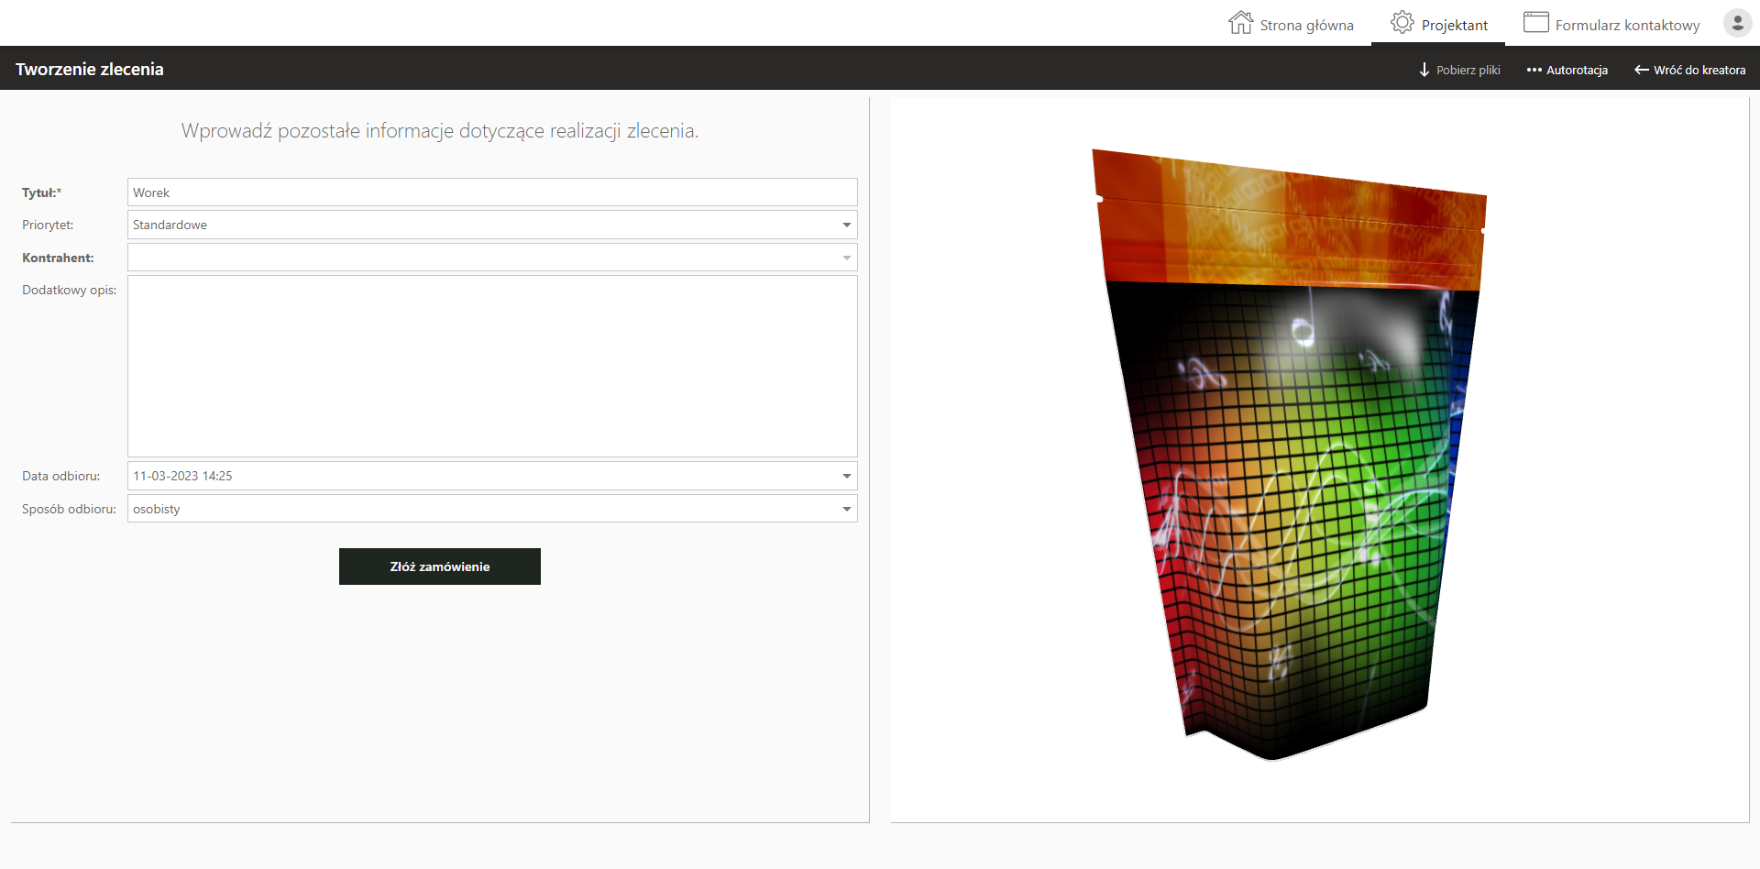
Task: Click the gear icon beside Projektant
Action: pyautogui.click(x=1402, y=23)
